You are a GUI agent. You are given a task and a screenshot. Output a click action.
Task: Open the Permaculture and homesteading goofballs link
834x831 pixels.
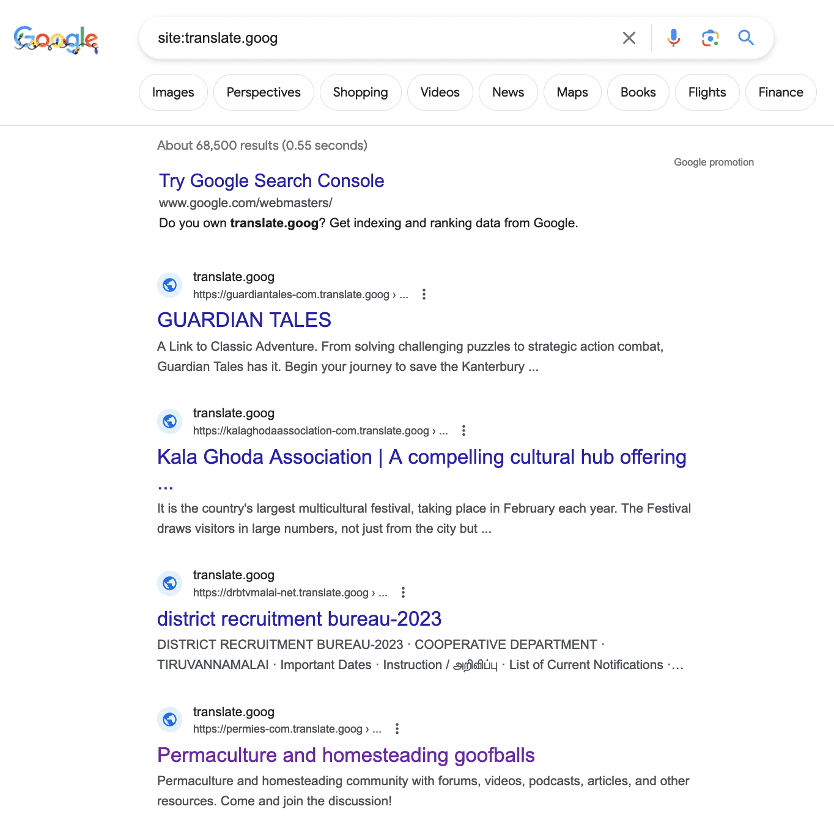coord(346,755)
